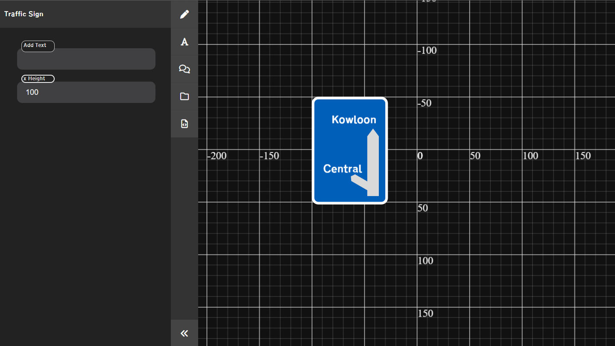
Task: Click the -100 vertical axis label
Action: 427,50
